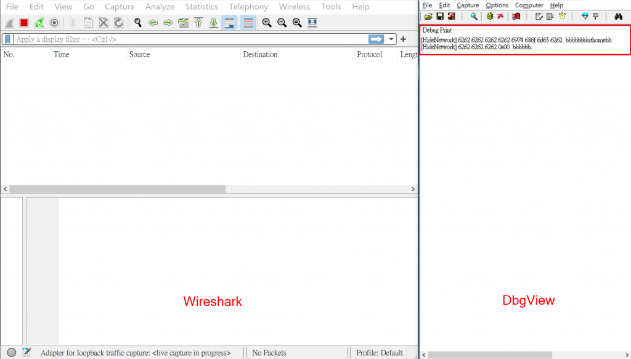
Task: Open Wireshark Analyze menu
Action: (160, 7)
